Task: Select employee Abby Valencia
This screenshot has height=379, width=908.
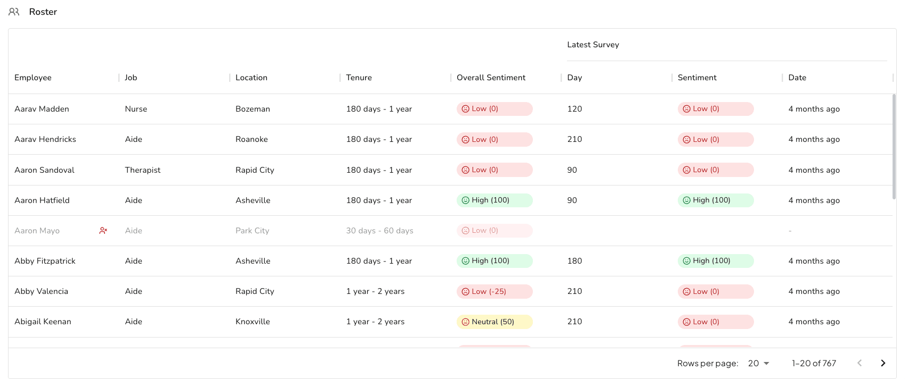Action: pyautogui.click(x=41, y=291)
